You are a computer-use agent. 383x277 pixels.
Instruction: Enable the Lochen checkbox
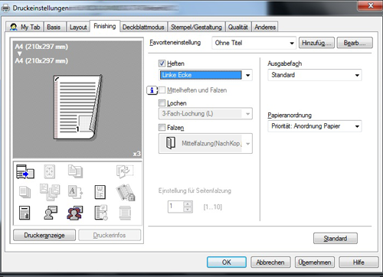(x=162, y=103)
